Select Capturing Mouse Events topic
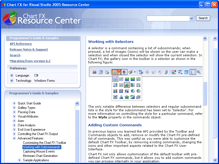 39,151
